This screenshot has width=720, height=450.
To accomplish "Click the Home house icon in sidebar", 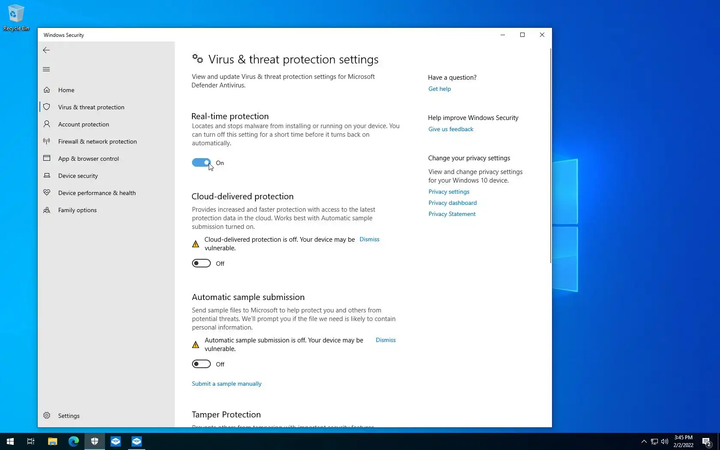I will [47, 90].
